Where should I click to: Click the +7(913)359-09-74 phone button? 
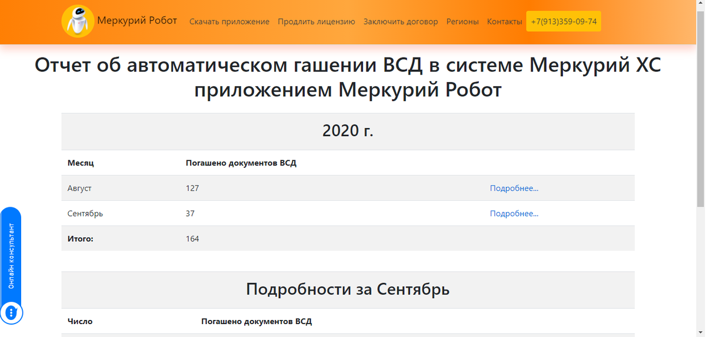564,21
